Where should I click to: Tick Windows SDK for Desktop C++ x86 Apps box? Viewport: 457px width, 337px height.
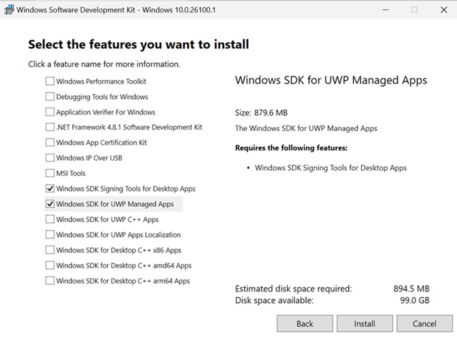tap(50, 250)
